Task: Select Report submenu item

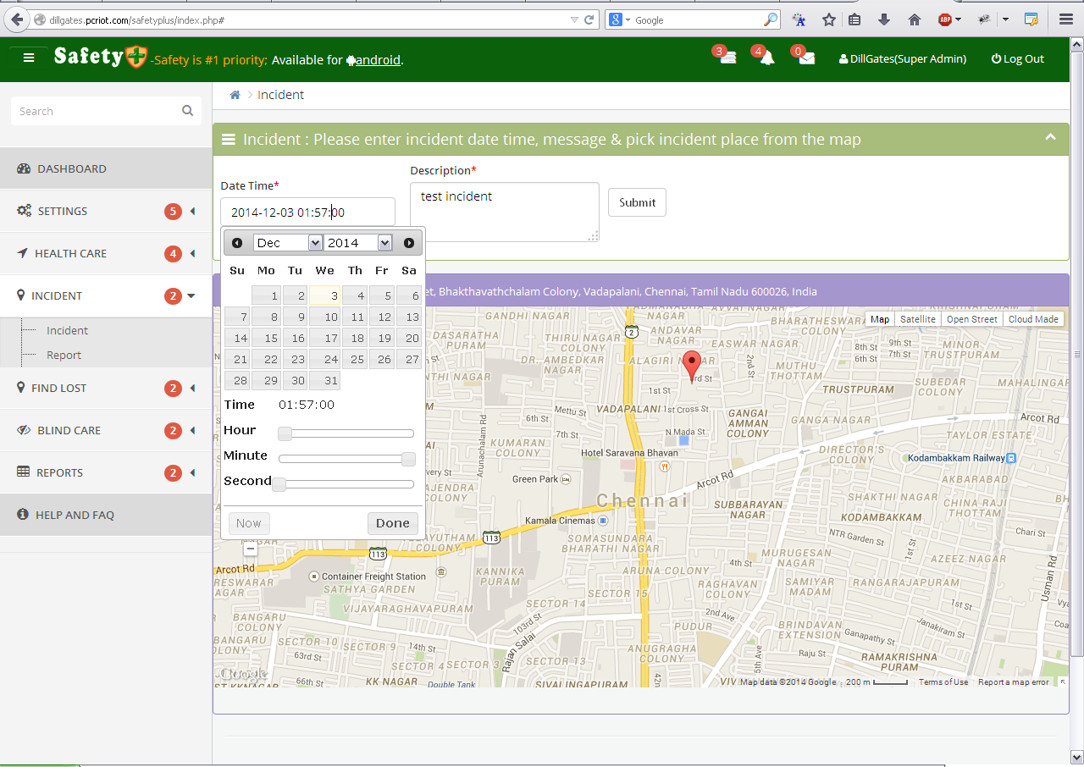Action: pyautogui.click(x=64, y=356)
